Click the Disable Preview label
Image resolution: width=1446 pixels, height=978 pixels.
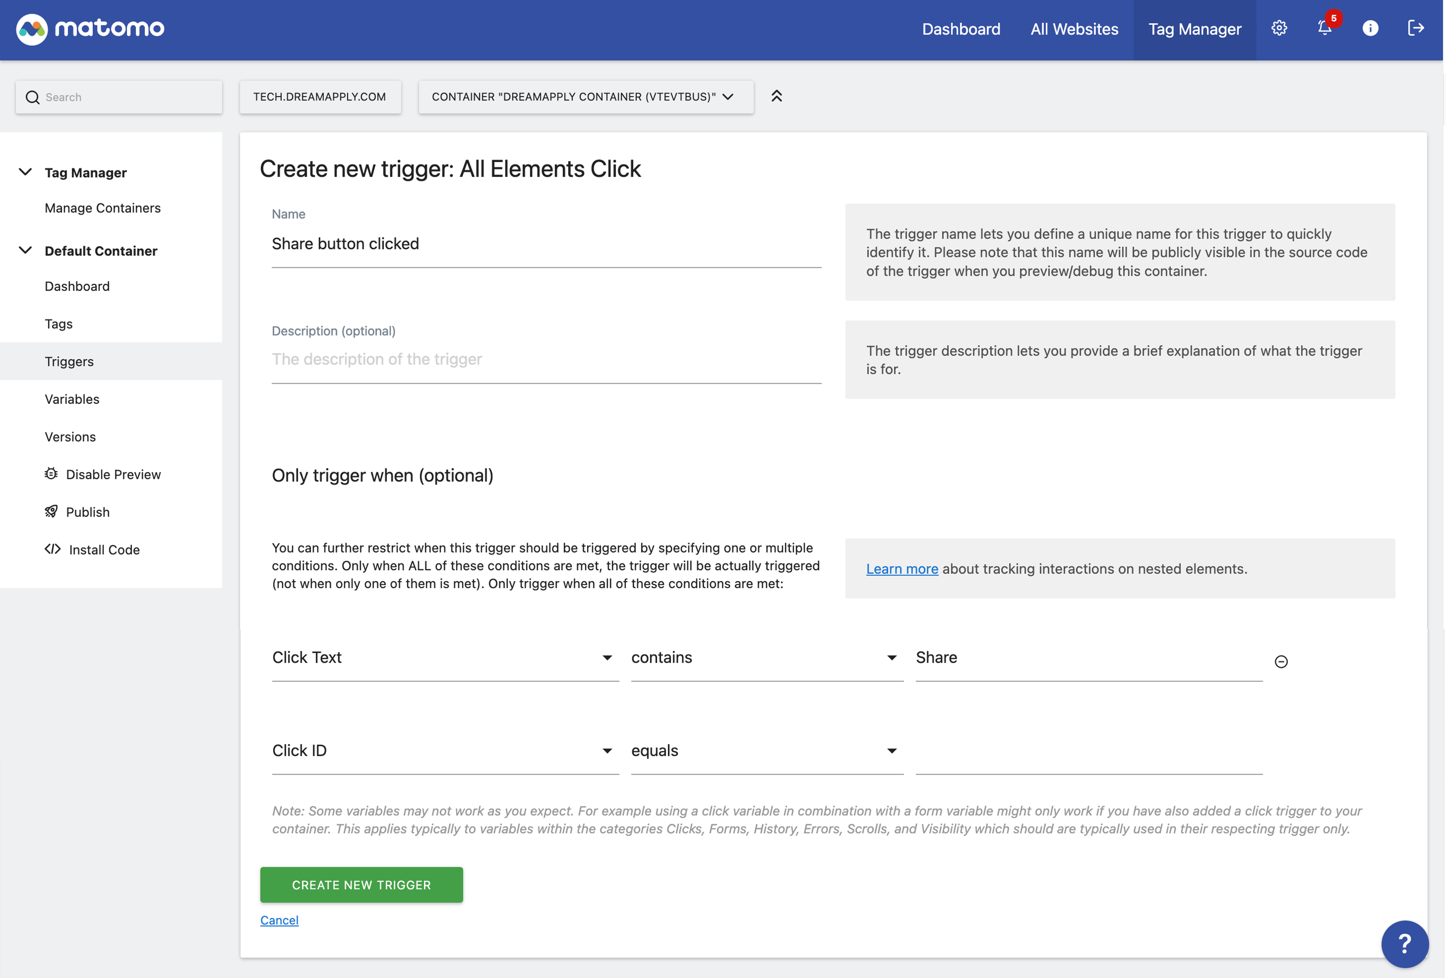113,475
